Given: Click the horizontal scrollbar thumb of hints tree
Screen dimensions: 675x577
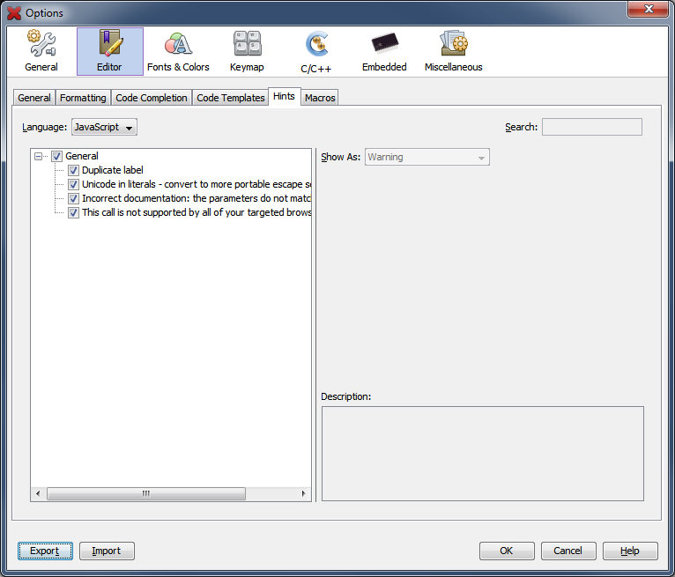Looking at the screenshot, I should (x=146, y=493).
